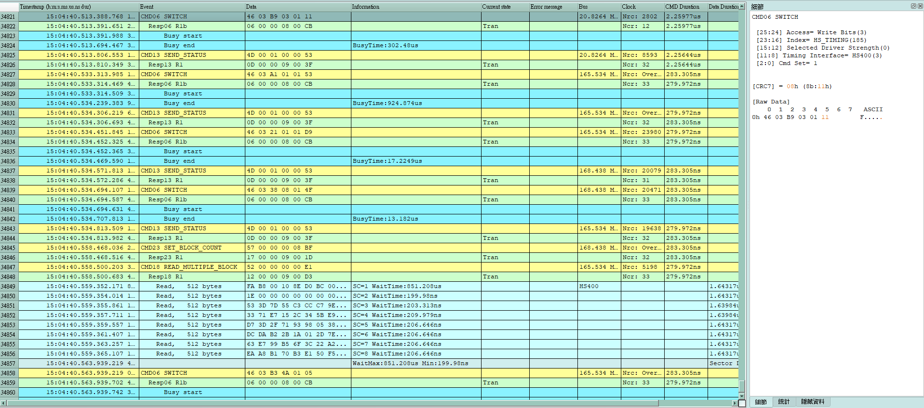Close the 細節 detail panel

pos(919,6)
